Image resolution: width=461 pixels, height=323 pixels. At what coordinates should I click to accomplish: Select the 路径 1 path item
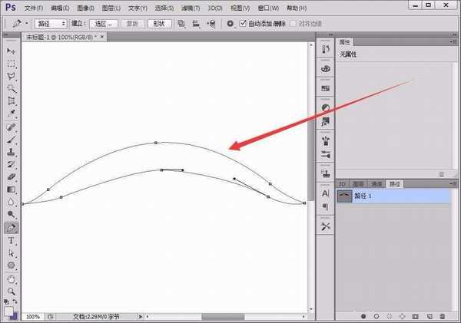[x=365, y=196]
